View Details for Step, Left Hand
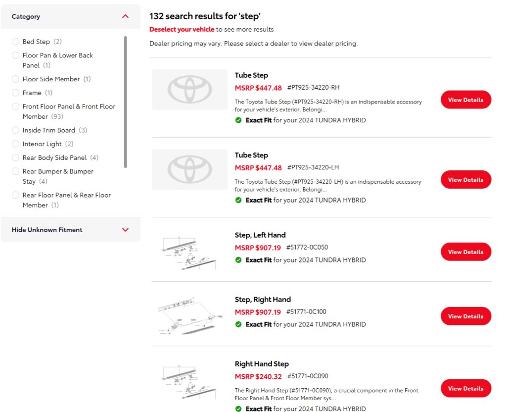 [x=465, y=252]
